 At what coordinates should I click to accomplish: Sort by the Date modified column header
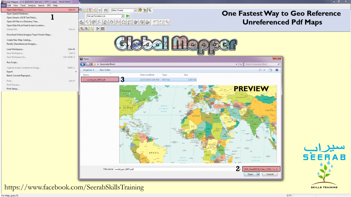(147, 75)
